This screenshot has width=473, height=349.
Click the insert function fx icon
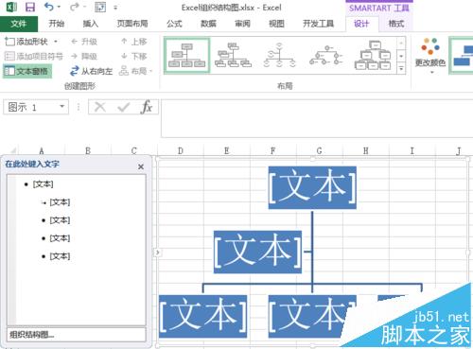click(147, 107)
